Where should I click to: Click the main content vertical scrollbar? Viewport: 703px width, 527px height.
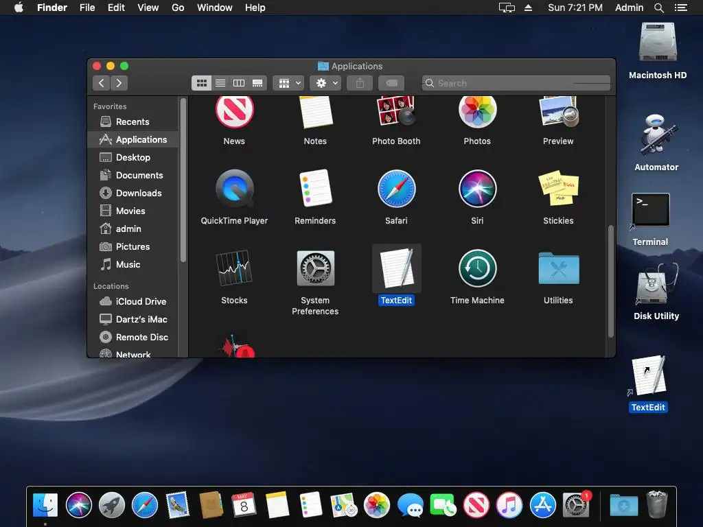click(x=610, y=281)
